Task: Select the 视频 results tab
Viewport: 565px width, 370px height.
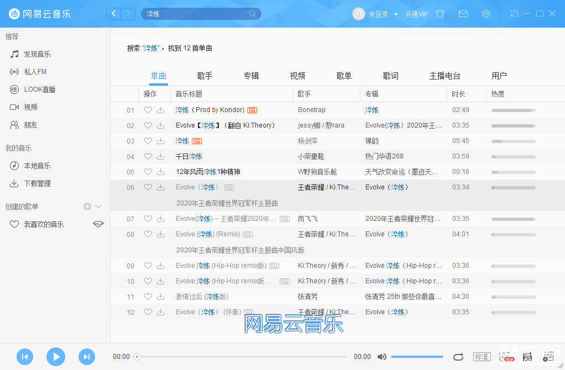Action: [297, 76]
